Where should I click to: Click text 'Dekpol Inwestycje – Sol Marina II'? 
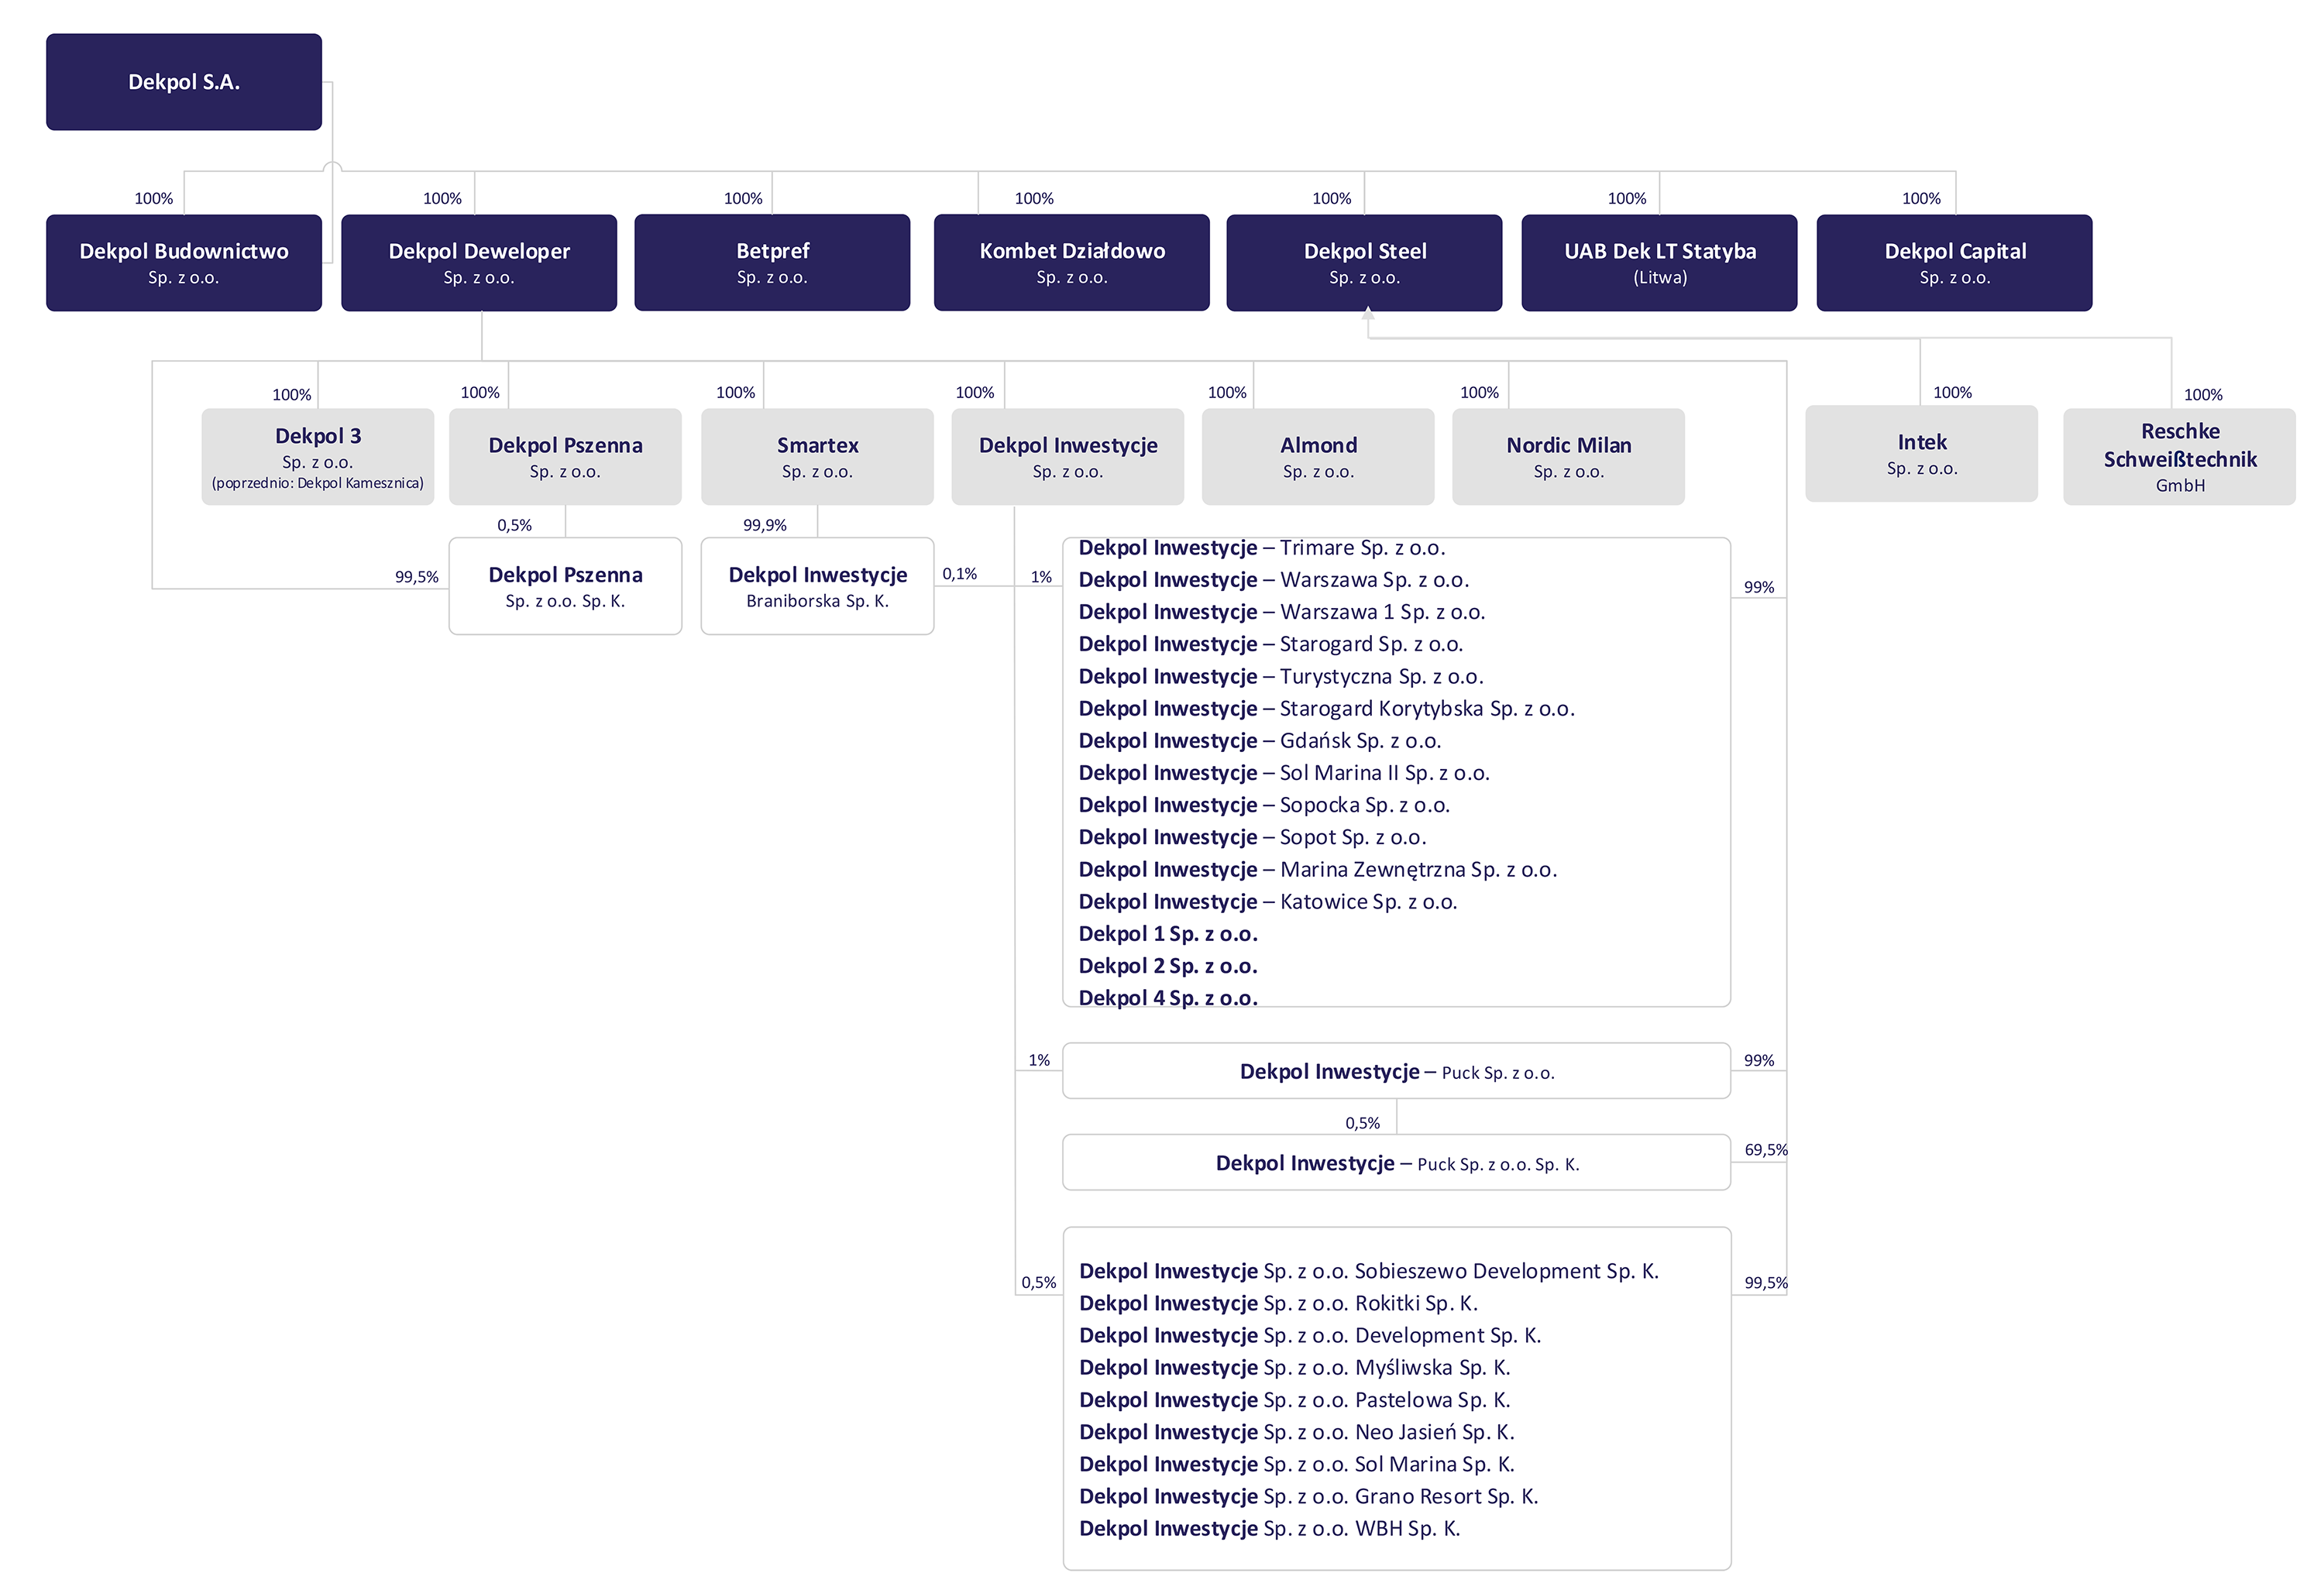(x=1239, y=773)
